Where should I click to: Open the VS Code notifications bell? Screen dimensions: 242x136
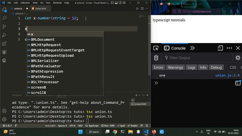(x=147, y=126)
